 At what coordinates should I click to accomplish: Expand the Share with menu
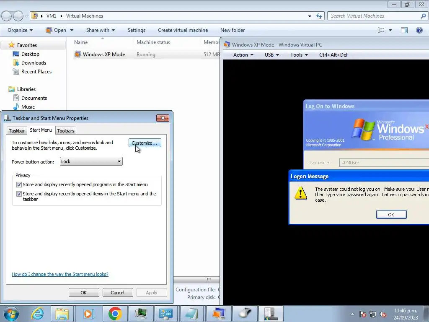click(x=101, y=30)
